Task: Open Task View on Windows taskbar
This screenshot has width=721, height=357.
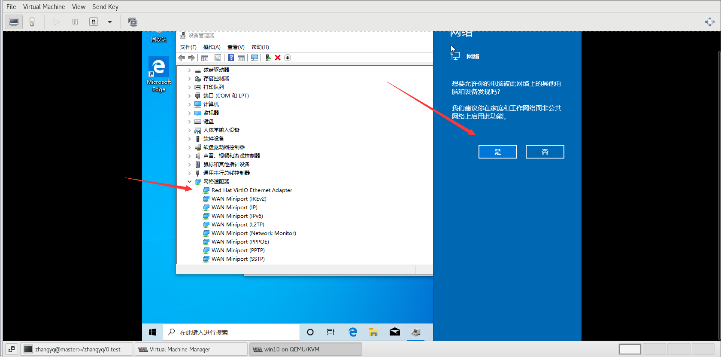Action: coord(331,332)
